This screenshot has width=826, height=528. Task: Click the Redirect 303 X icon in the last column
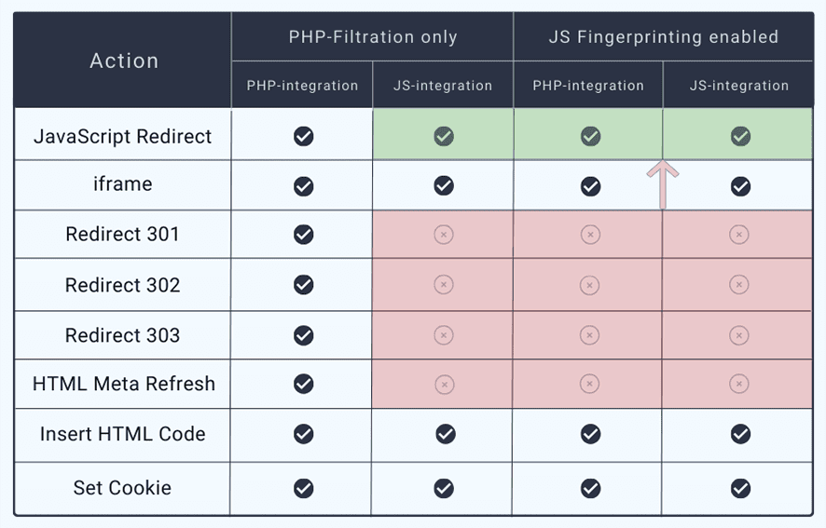739,335
